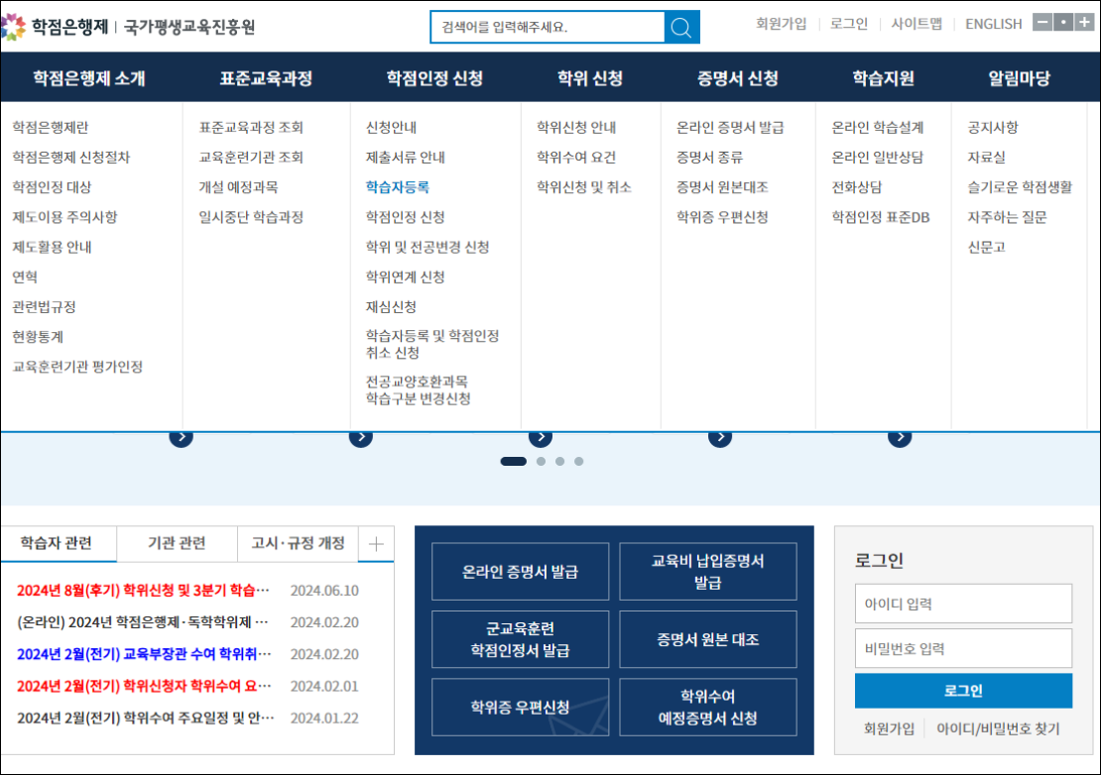Go to the fourth carousel slide dot
This screenshot has width=1101, height=775.
578,462
